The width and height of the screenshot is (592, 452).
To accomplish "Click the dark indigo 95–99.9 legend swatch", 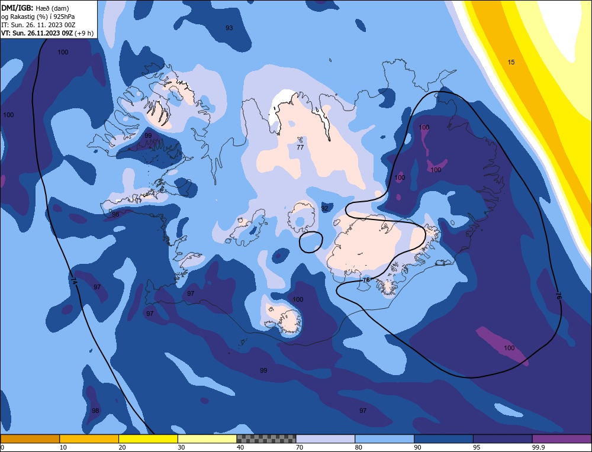I will [503, 439].
